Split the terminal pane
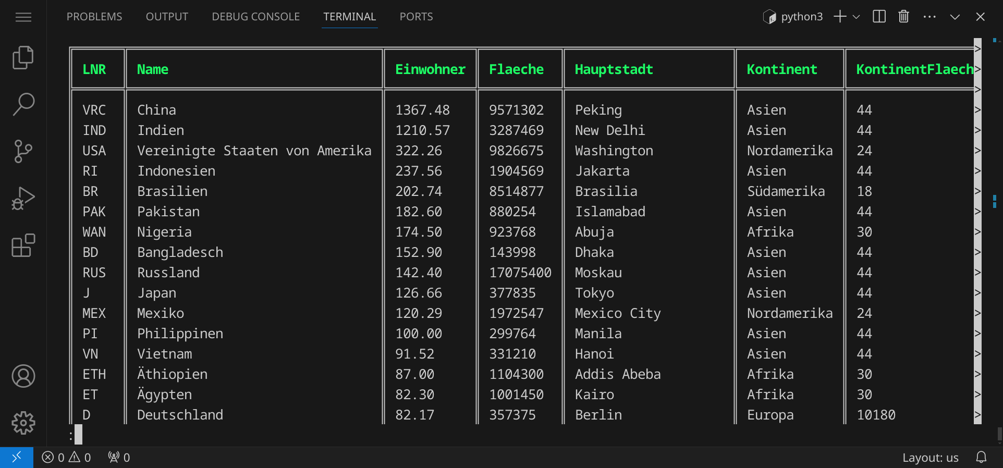1003x468 pixels. pos(879,17)
